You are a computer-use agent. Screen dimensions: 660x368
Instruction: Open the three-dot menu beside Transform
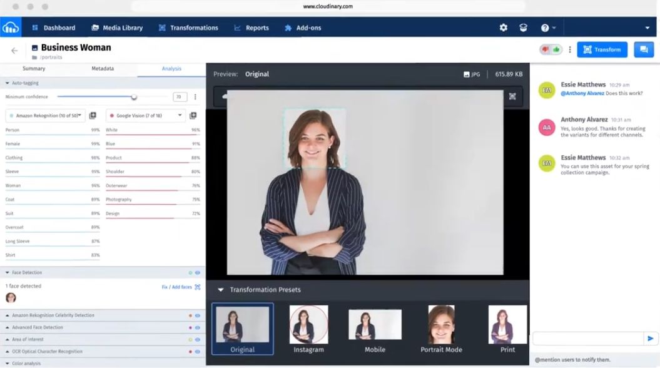tap(570, 49)
